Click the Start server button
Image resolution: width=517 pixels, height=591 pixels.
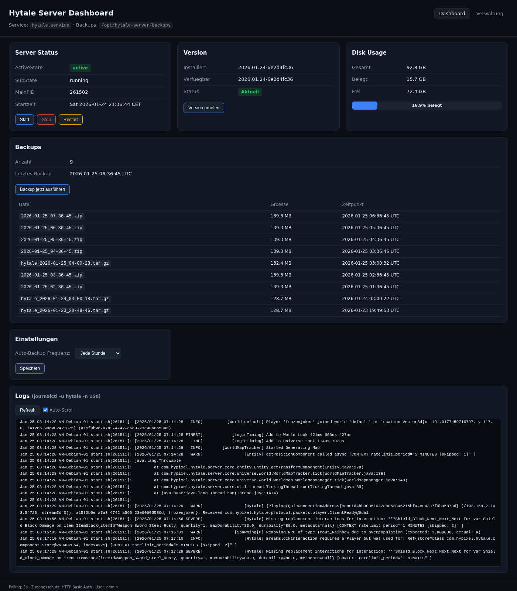click(24, 120)
